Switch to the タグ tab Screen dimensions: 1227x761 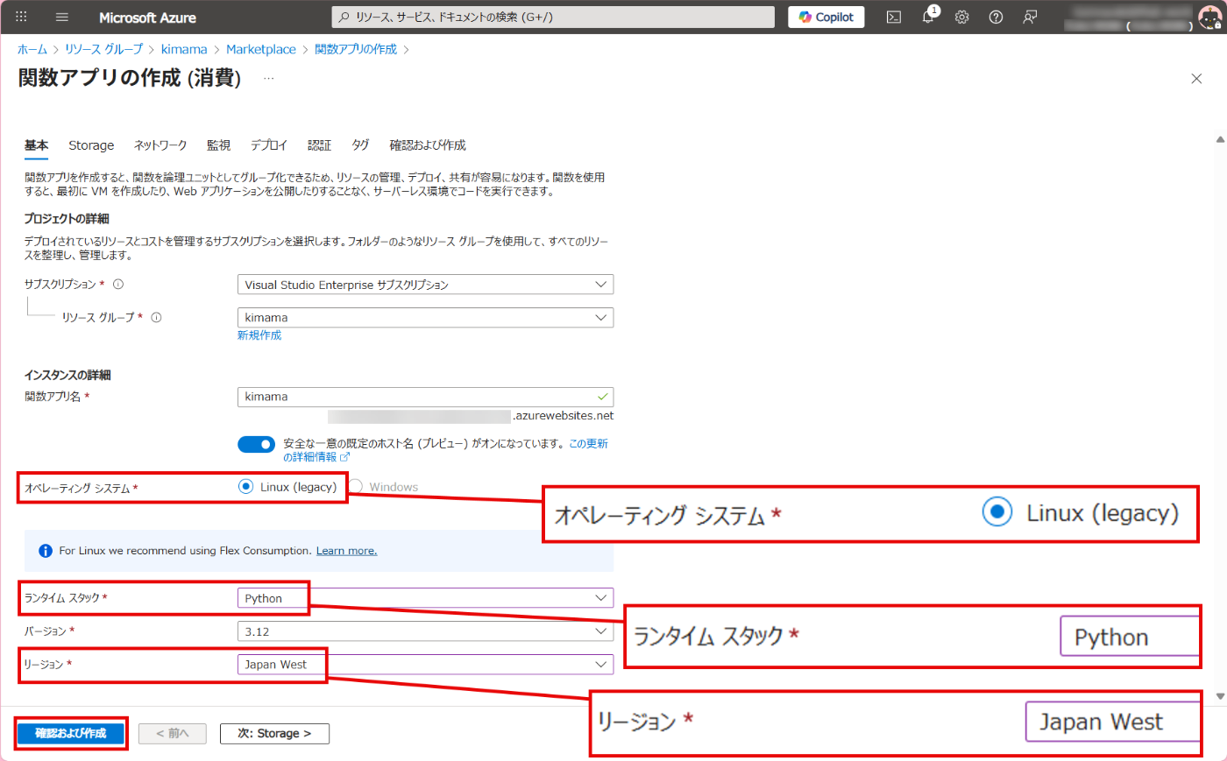click(360, 145)
